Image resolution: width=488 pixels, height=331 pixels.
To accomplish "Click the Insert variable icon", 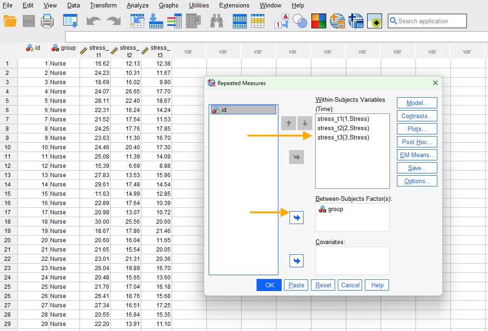I will coord(257,21).
